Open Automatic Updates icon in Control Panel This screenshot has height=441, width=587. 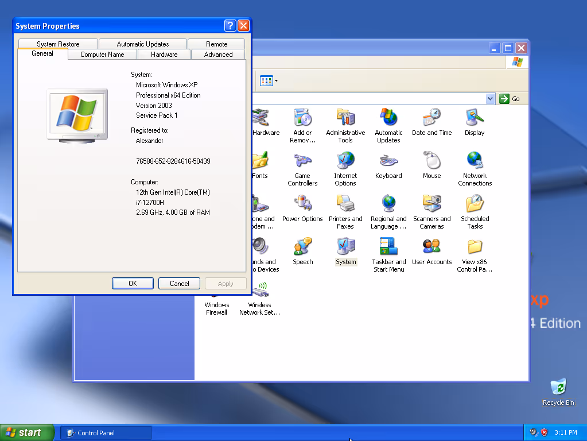click(x=388, y=126)
